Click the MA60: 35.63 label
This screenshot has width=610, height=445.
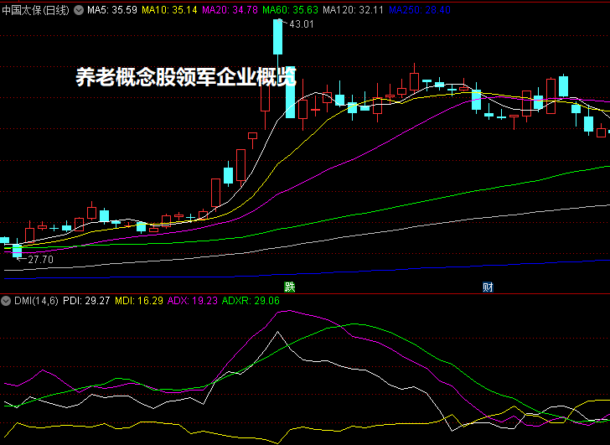290,10
